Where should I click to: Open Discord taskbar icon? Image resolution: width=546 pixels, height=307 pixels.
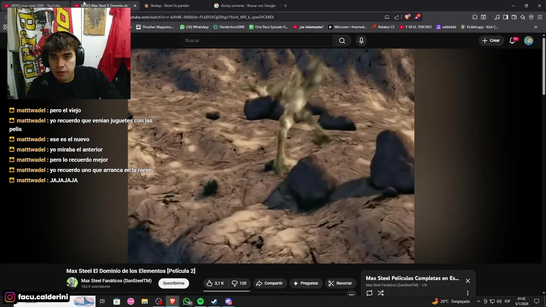(229, 301)
